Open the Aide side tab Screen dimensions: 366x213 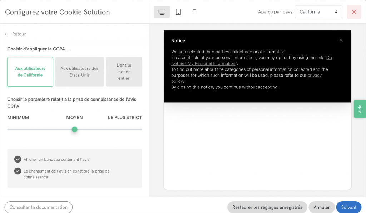point(360,109)
